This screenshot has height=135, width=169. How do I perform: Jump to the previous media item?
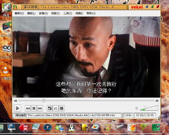click(x=28, y=108)
